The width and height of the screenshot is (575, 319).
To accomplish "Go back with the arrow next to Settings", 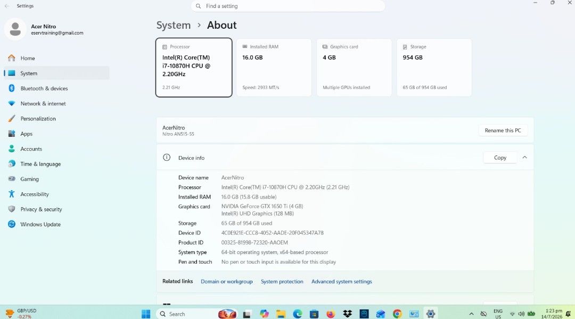I will click(7, 6).
